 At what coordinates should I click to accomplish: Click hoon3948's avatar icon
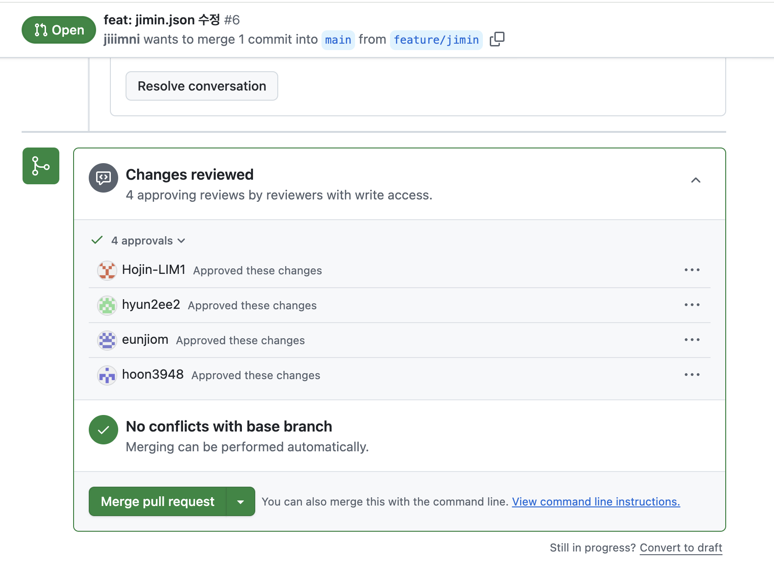(x=107, y=375)
